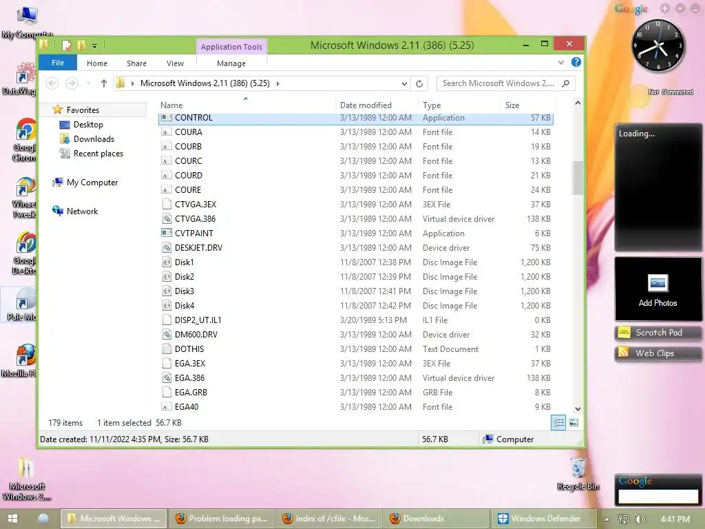Switch to the Home ribbon tab
The height and width of the screenshot is (529, 705).
[96, 63]
